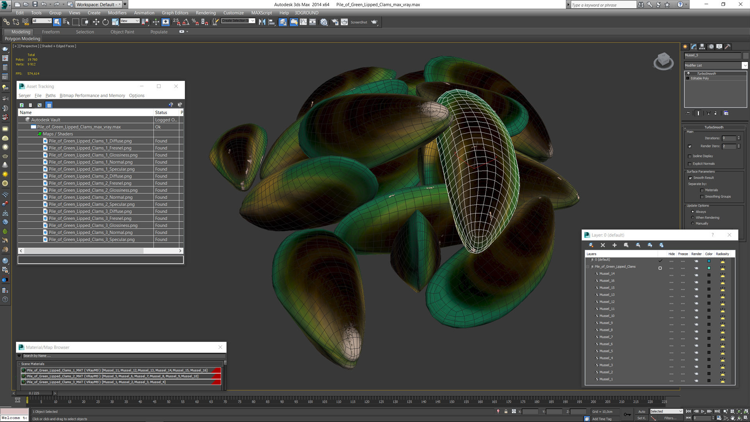
Task: Click Add Time Tag
Action: click(x=602, y=419)
